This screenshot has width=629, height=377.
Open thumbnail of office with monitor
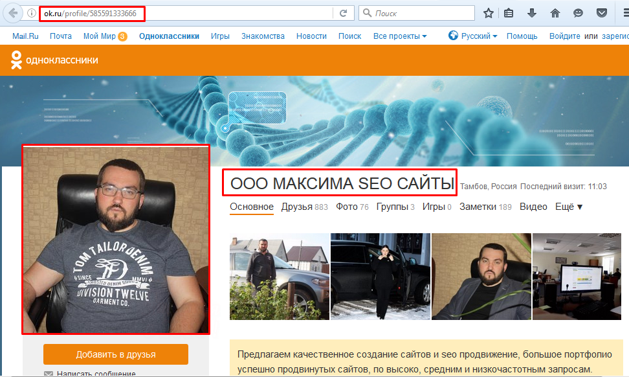pyautogui.click(x=577, y=277)
